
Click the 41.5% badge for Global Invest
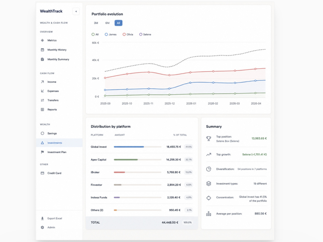[x=189, y=147]
